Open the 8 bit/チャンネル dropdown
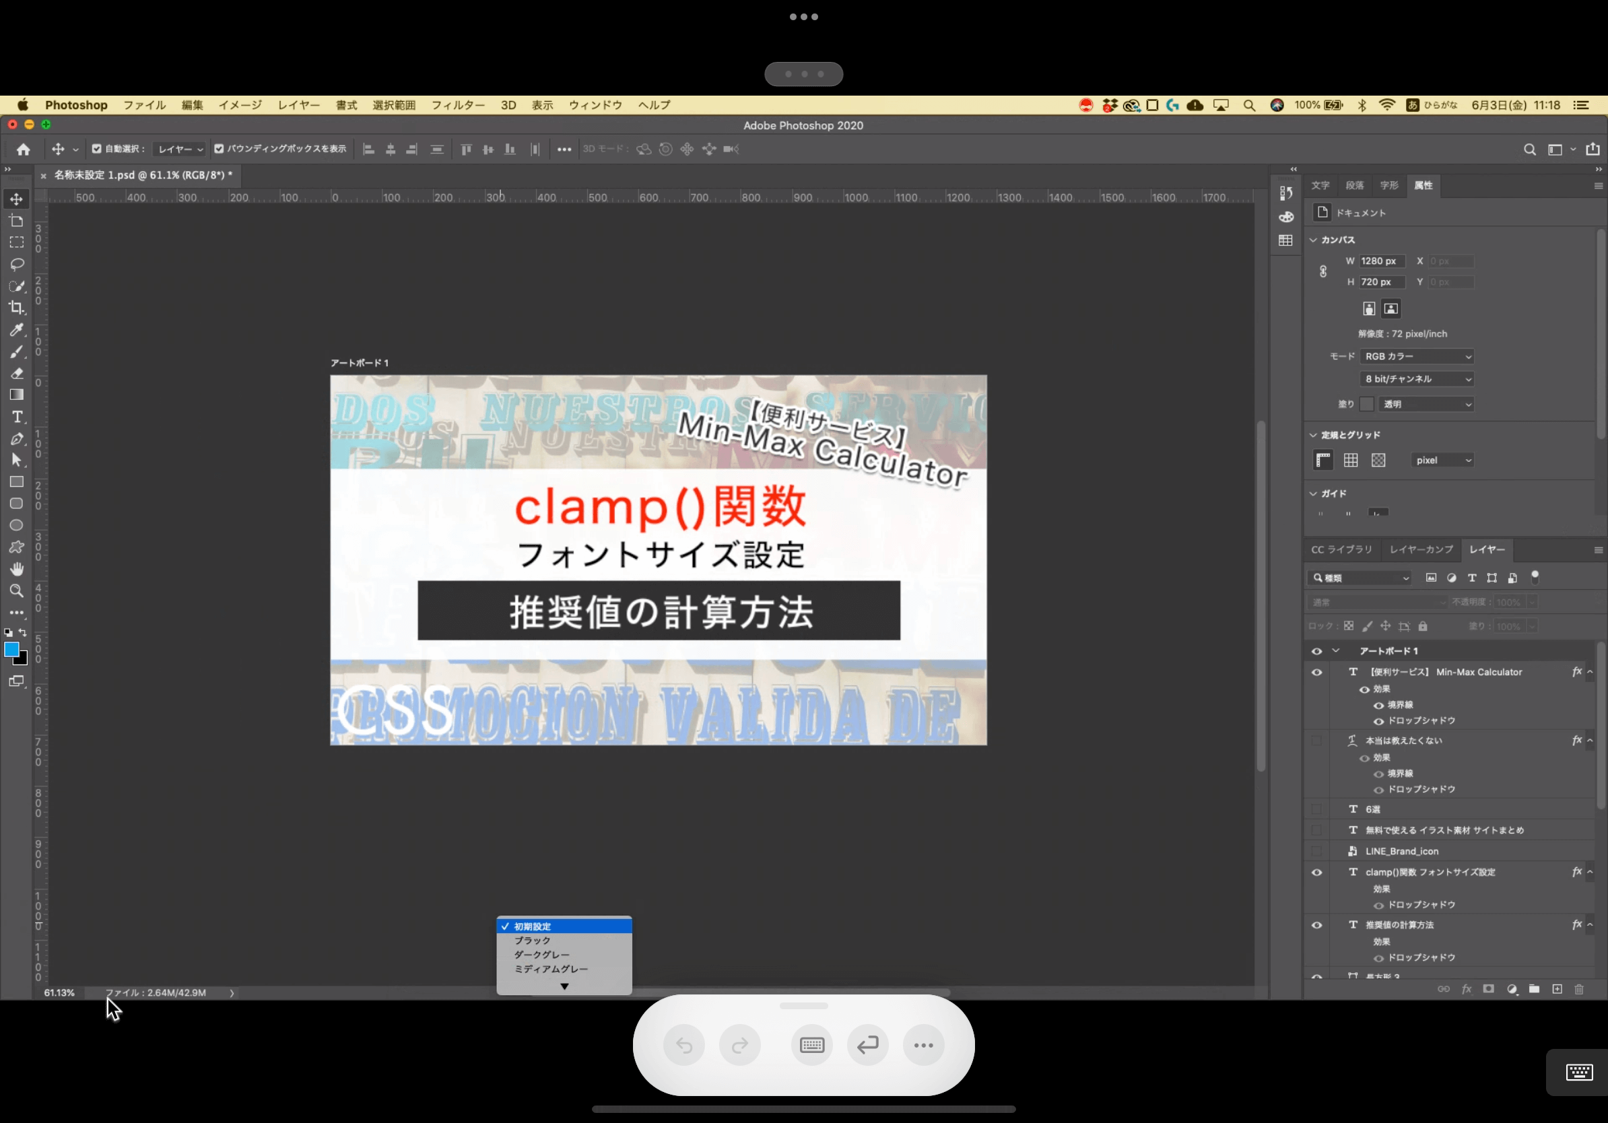 [1417, 379]
